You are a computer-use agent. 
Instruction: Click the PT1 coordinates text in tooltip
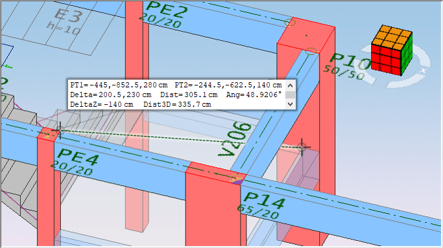(x=119, y=85)
